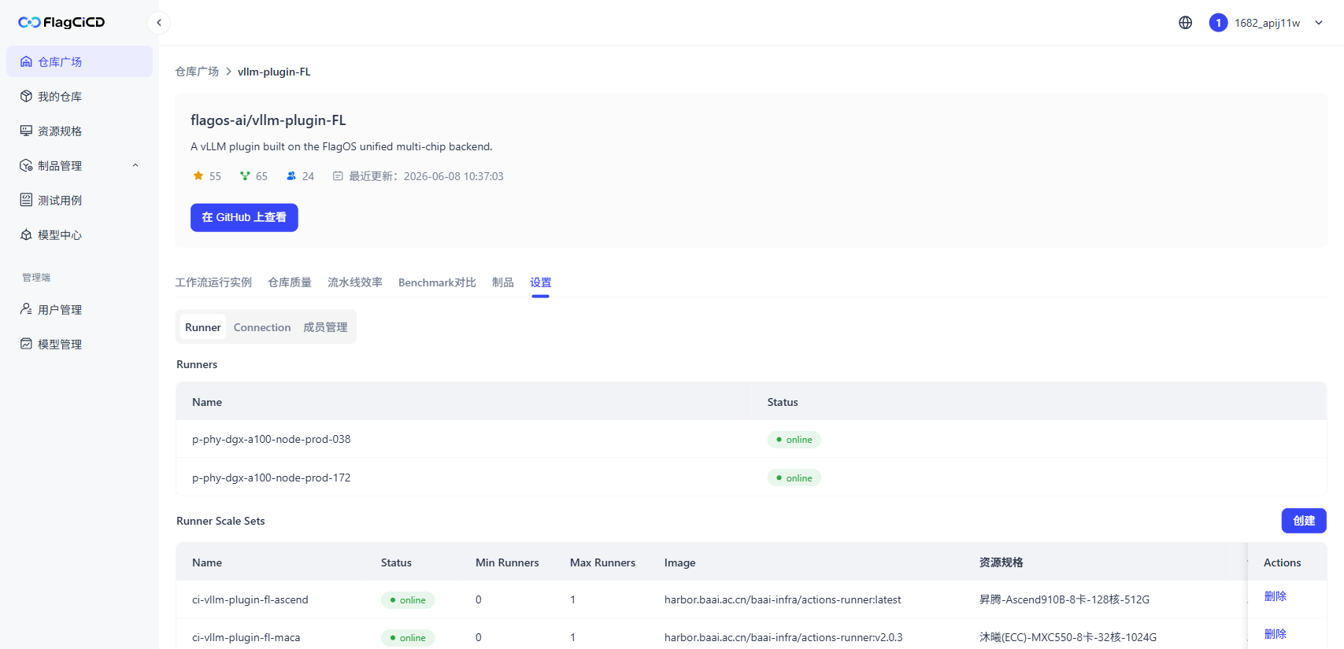Select the Runner sub-tab
This screenshot has height=649, width=1344.
click(203, 327)
